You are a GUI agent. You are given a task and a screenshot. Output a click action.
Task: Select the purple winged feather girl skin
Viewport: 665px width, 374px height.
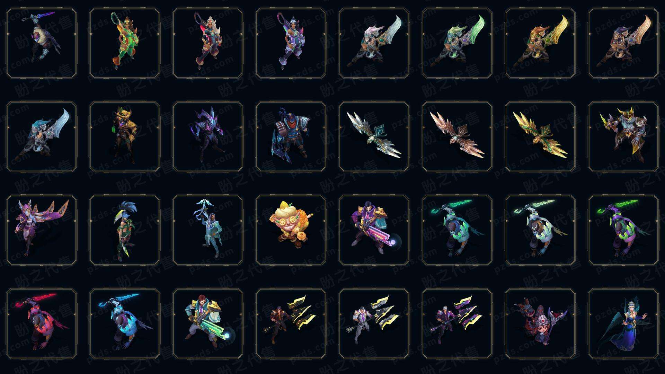[x=42, y=230]
